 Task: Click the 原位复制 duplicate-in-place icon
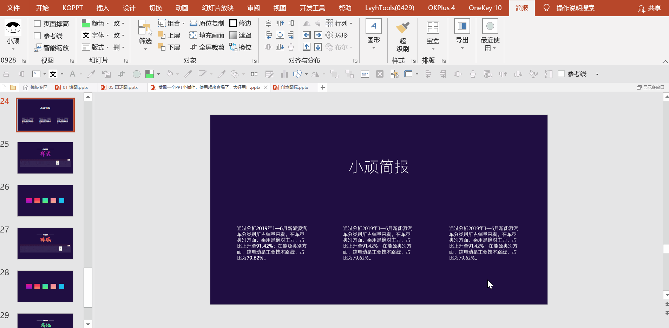click(x=194, y=24)
